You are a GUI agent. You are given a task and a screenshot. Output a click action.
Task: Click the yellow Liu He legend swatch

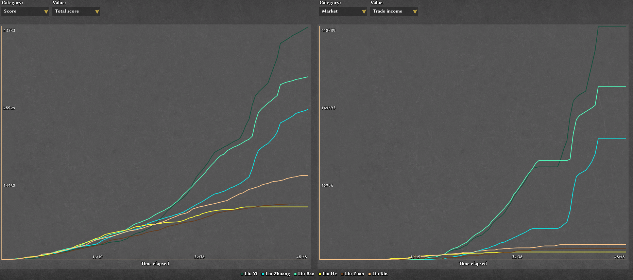click(x=320, y=274)
